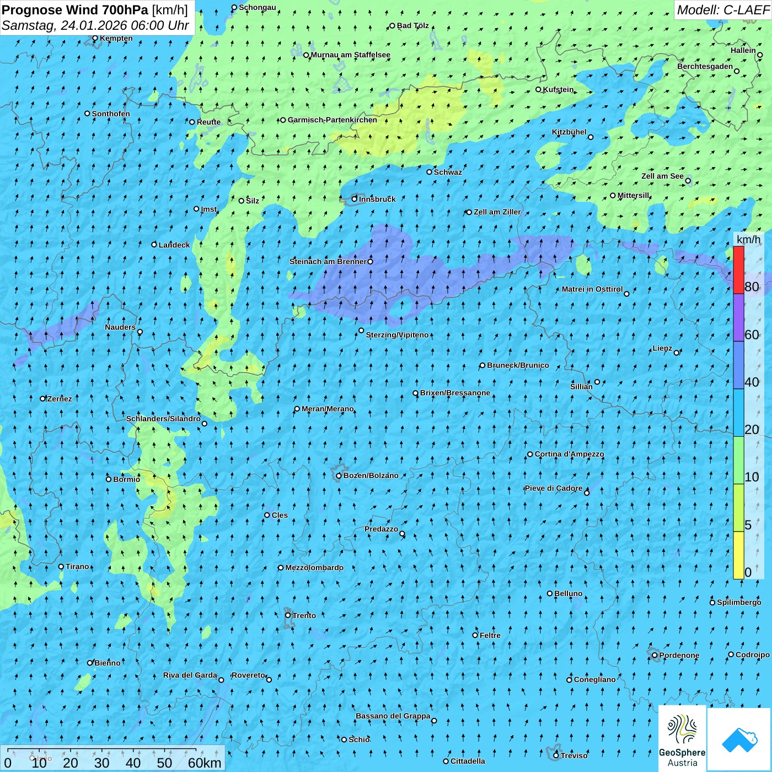
Task: Select the Innsbruck city label
Action: tap(377, 199)
